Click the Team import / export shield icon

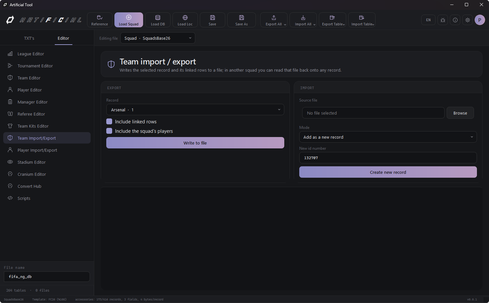(111, 64)
